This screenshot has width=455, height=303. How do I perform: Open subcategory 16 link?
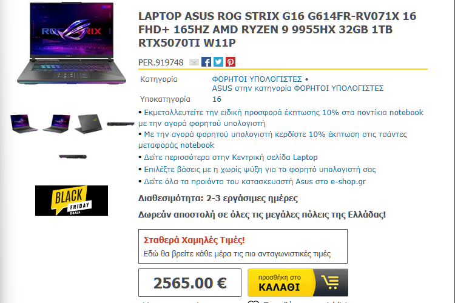click(x=217, y=99)
